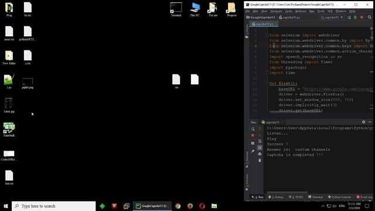Click the horizontal scrollbar of Run console

pos(287,192)
